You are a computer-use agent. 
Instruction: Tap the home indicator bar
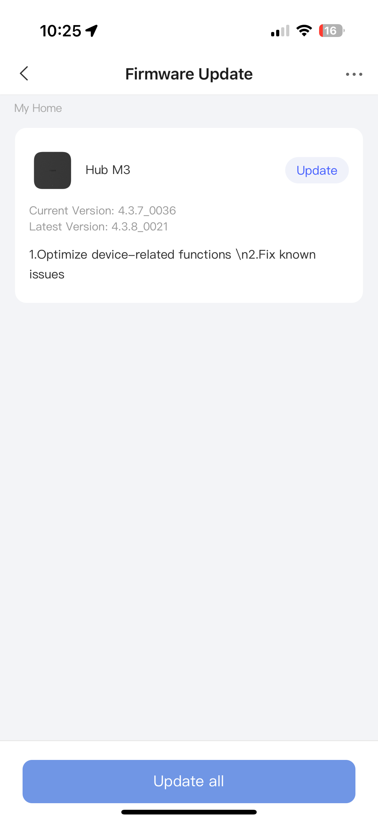coord(189,812)
